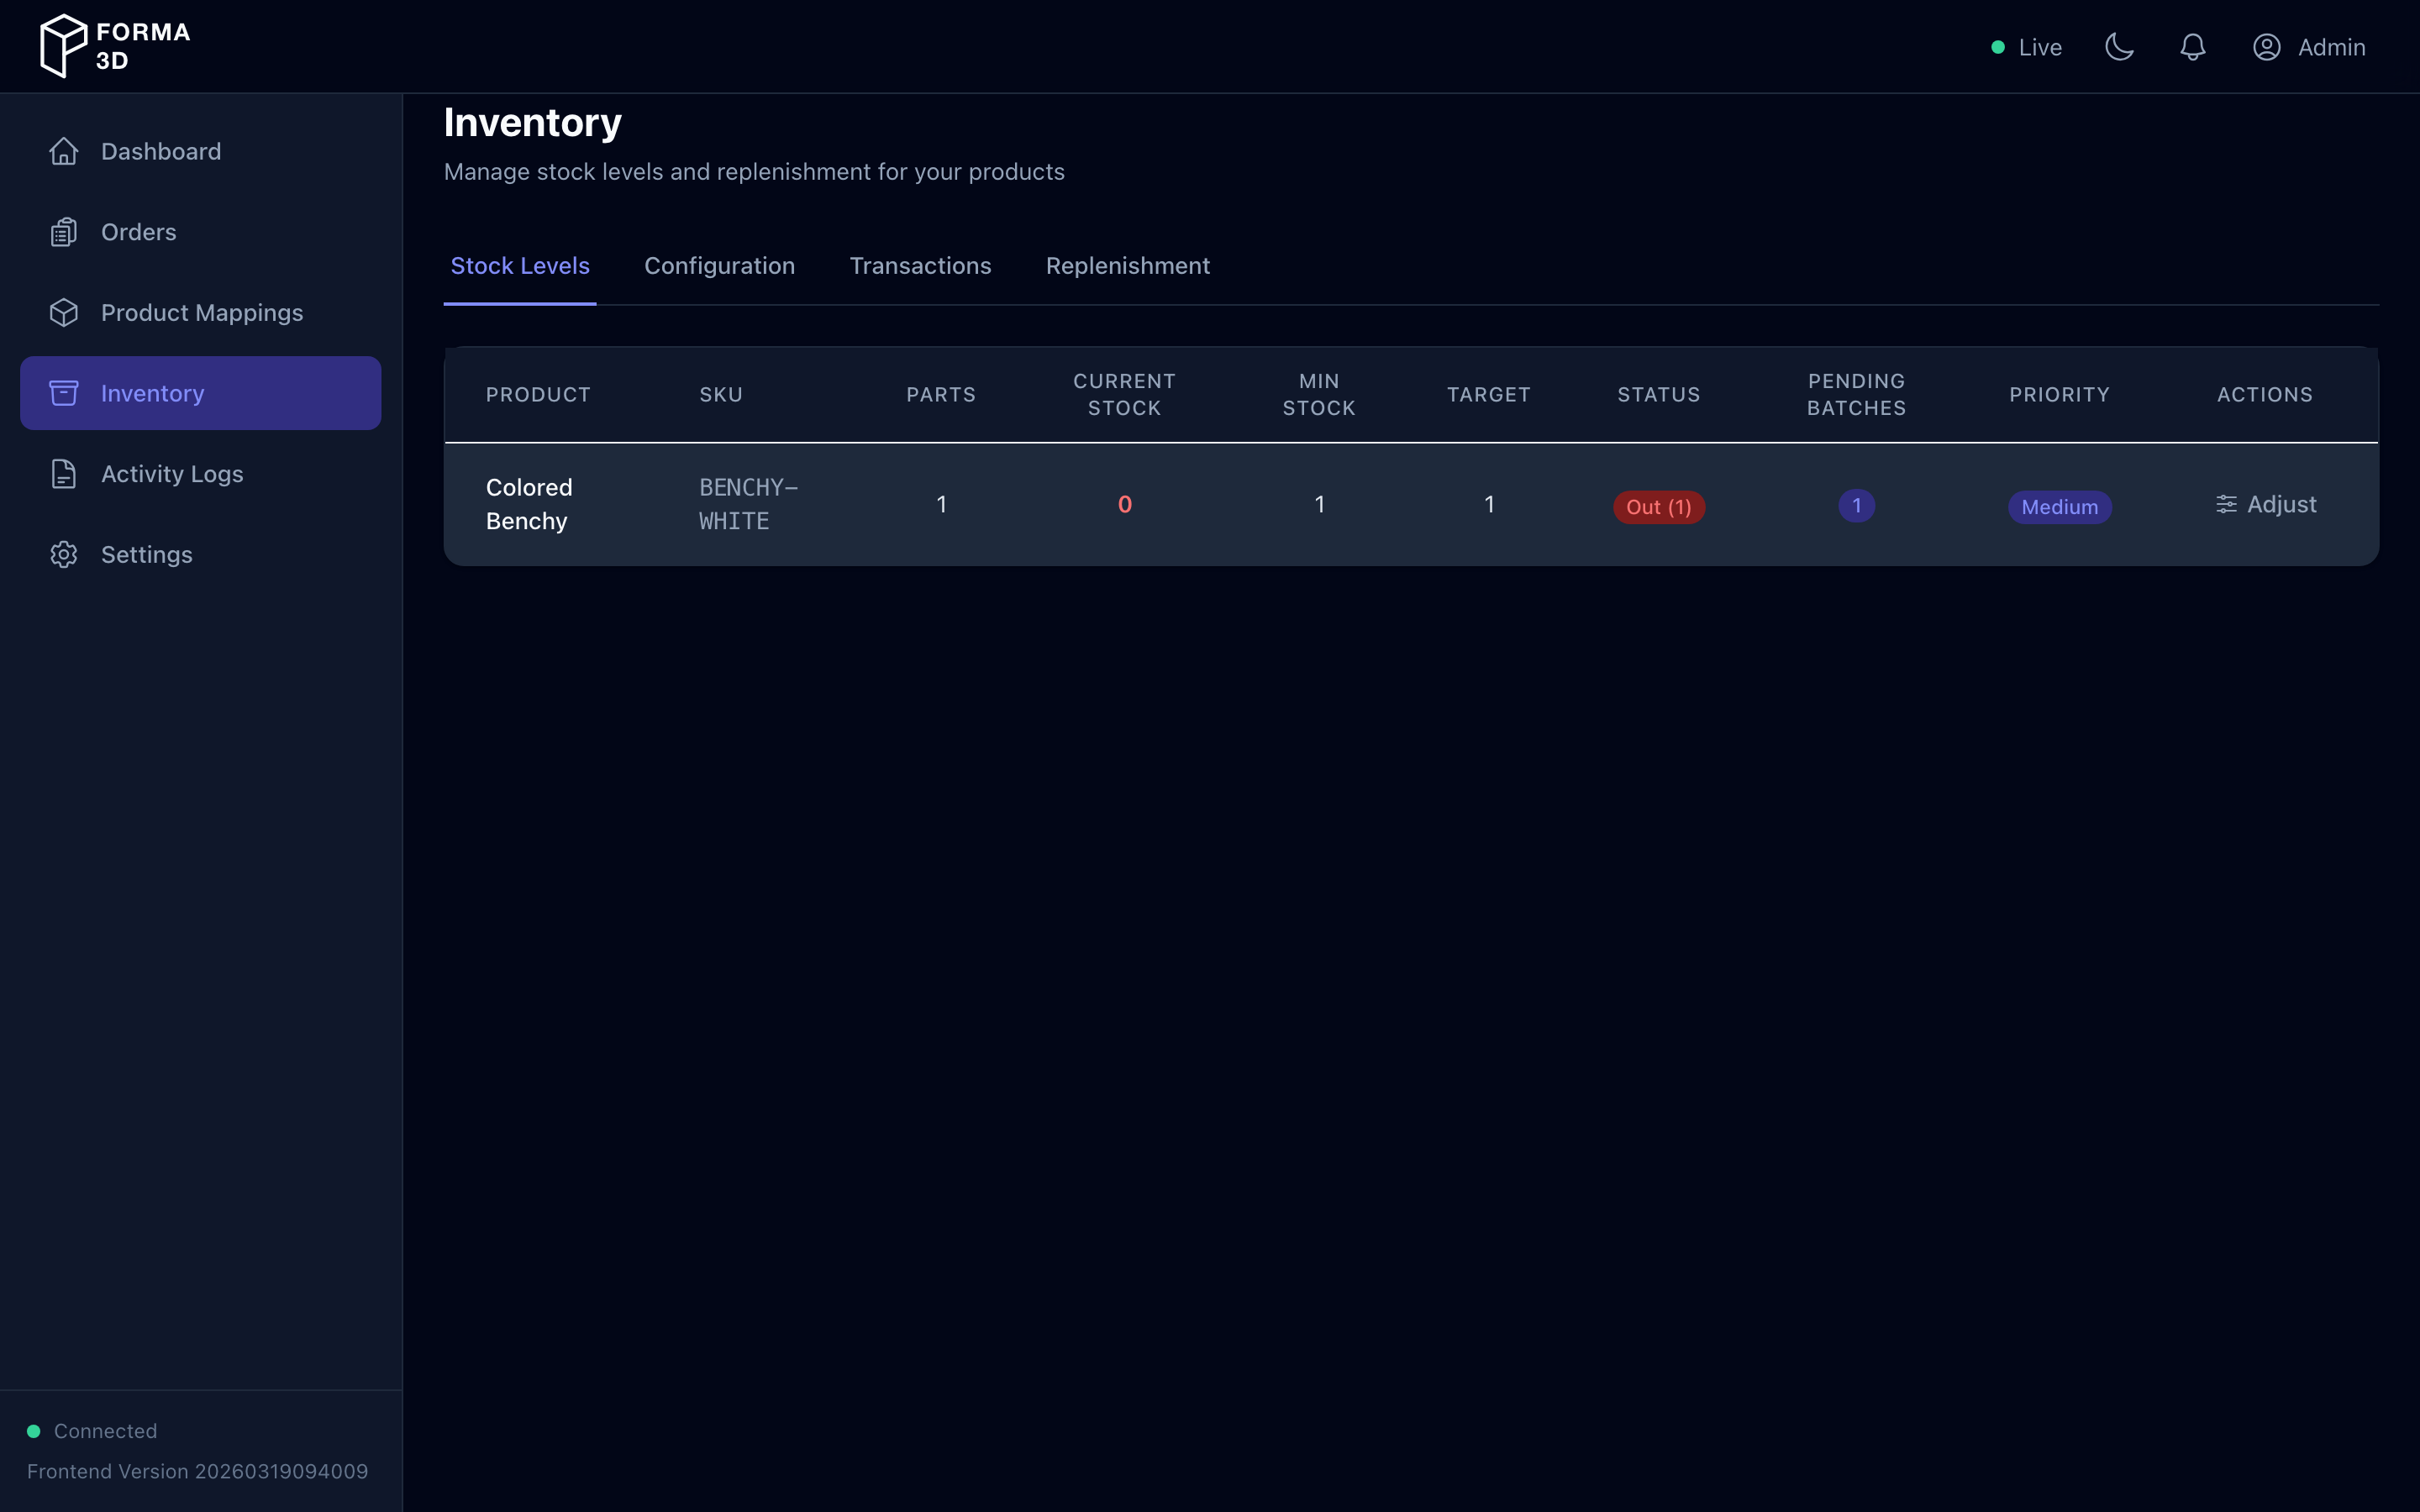This screenshot has height=1512, width=2420.
Task: Click the Out (1) status badge
Action: (x=1658, y=507)
